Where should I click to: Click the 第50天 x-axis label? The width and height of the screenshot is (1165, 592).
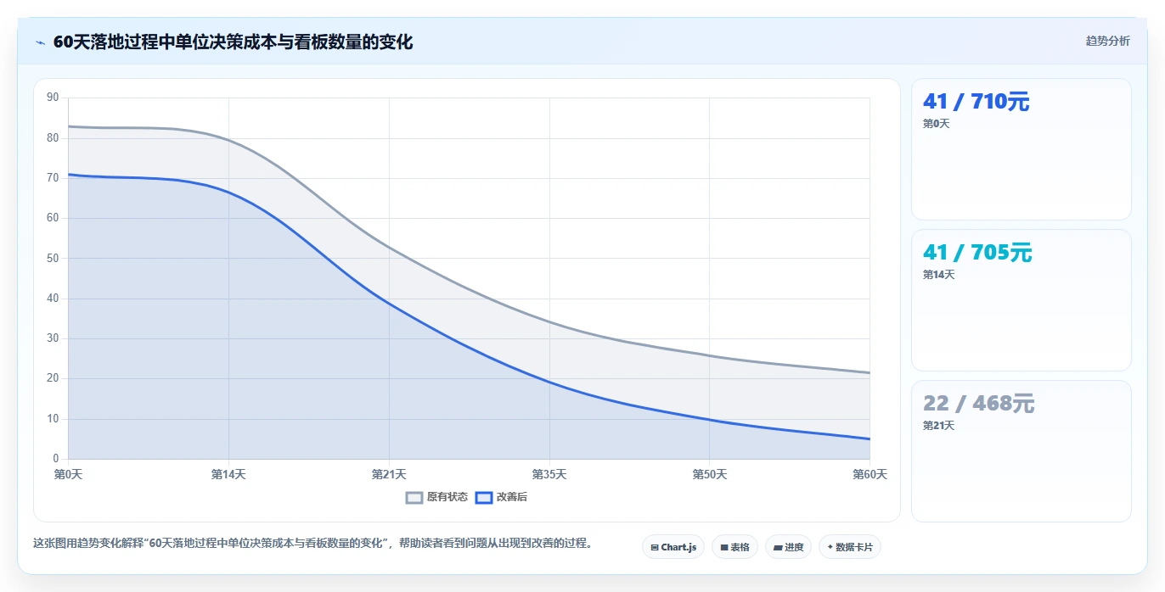pos(710,474)
